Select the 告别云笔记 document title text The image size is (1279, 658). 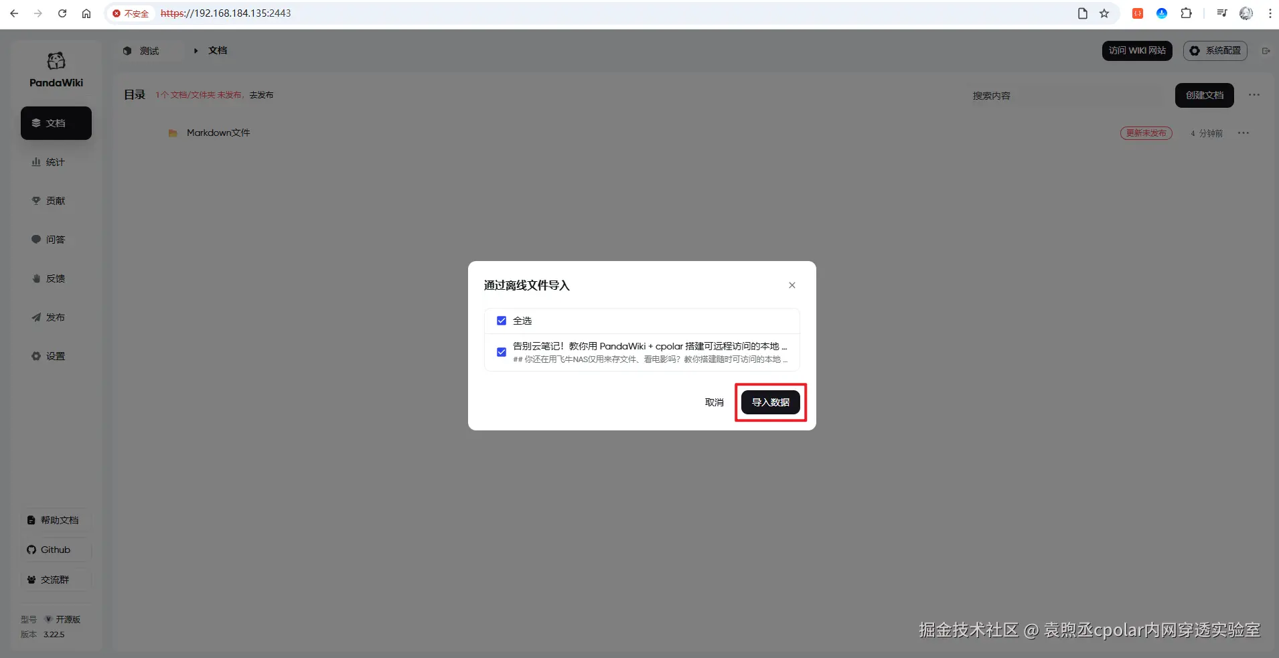pos(650,346)
